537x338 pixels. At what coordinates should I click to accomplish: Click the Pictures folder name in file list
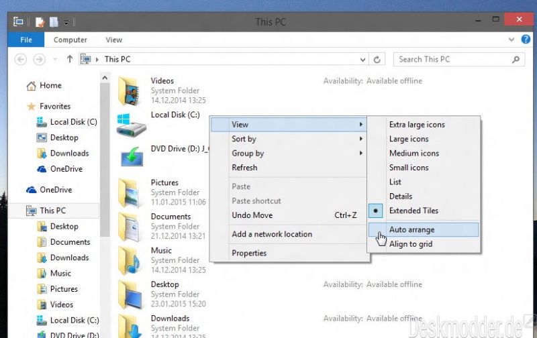pos(164,182)
